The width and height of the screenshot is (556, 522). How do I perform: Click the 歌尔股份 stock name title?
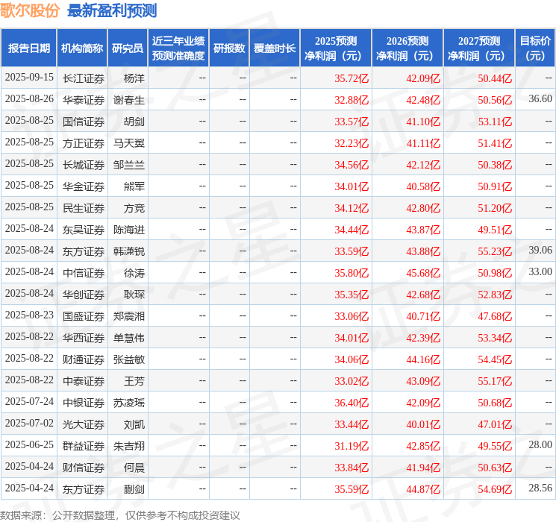[x=30, y=10]
